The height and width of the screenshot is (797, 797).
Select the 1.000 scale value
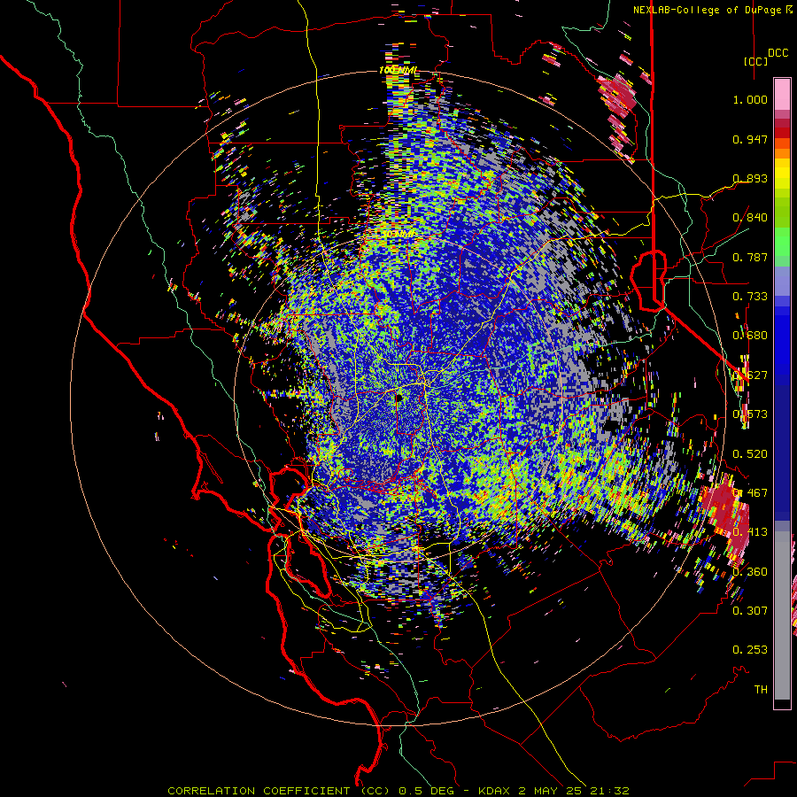click(750, 99)
